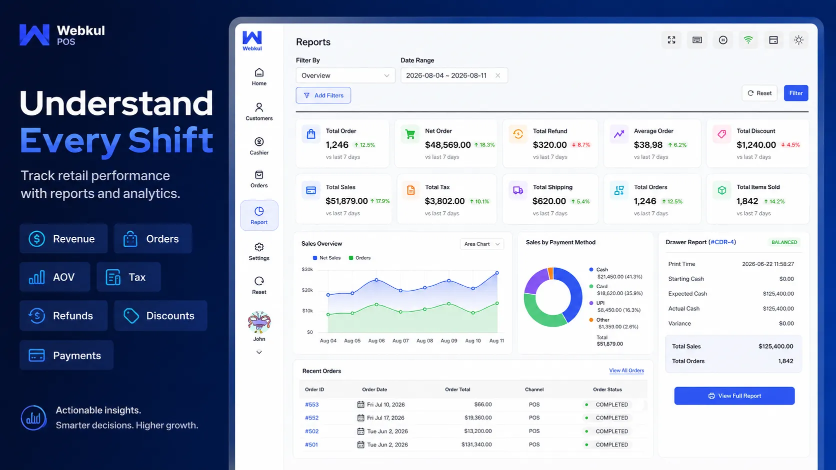Click View Full Report button

[734, 396]
